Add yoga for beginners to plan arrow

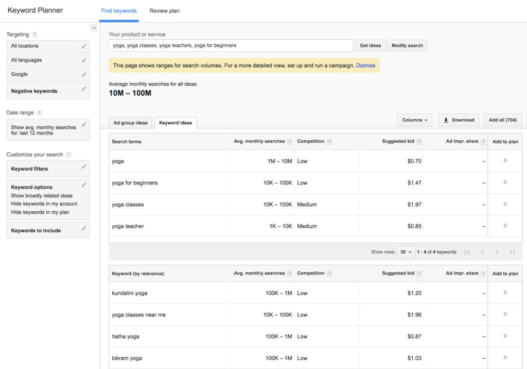click(505, 182)
